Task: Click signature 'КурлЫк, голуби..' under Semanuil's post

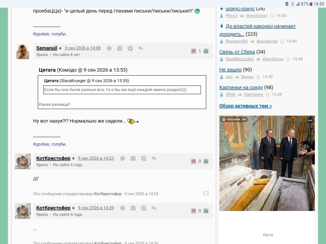Action: point(50,144)
